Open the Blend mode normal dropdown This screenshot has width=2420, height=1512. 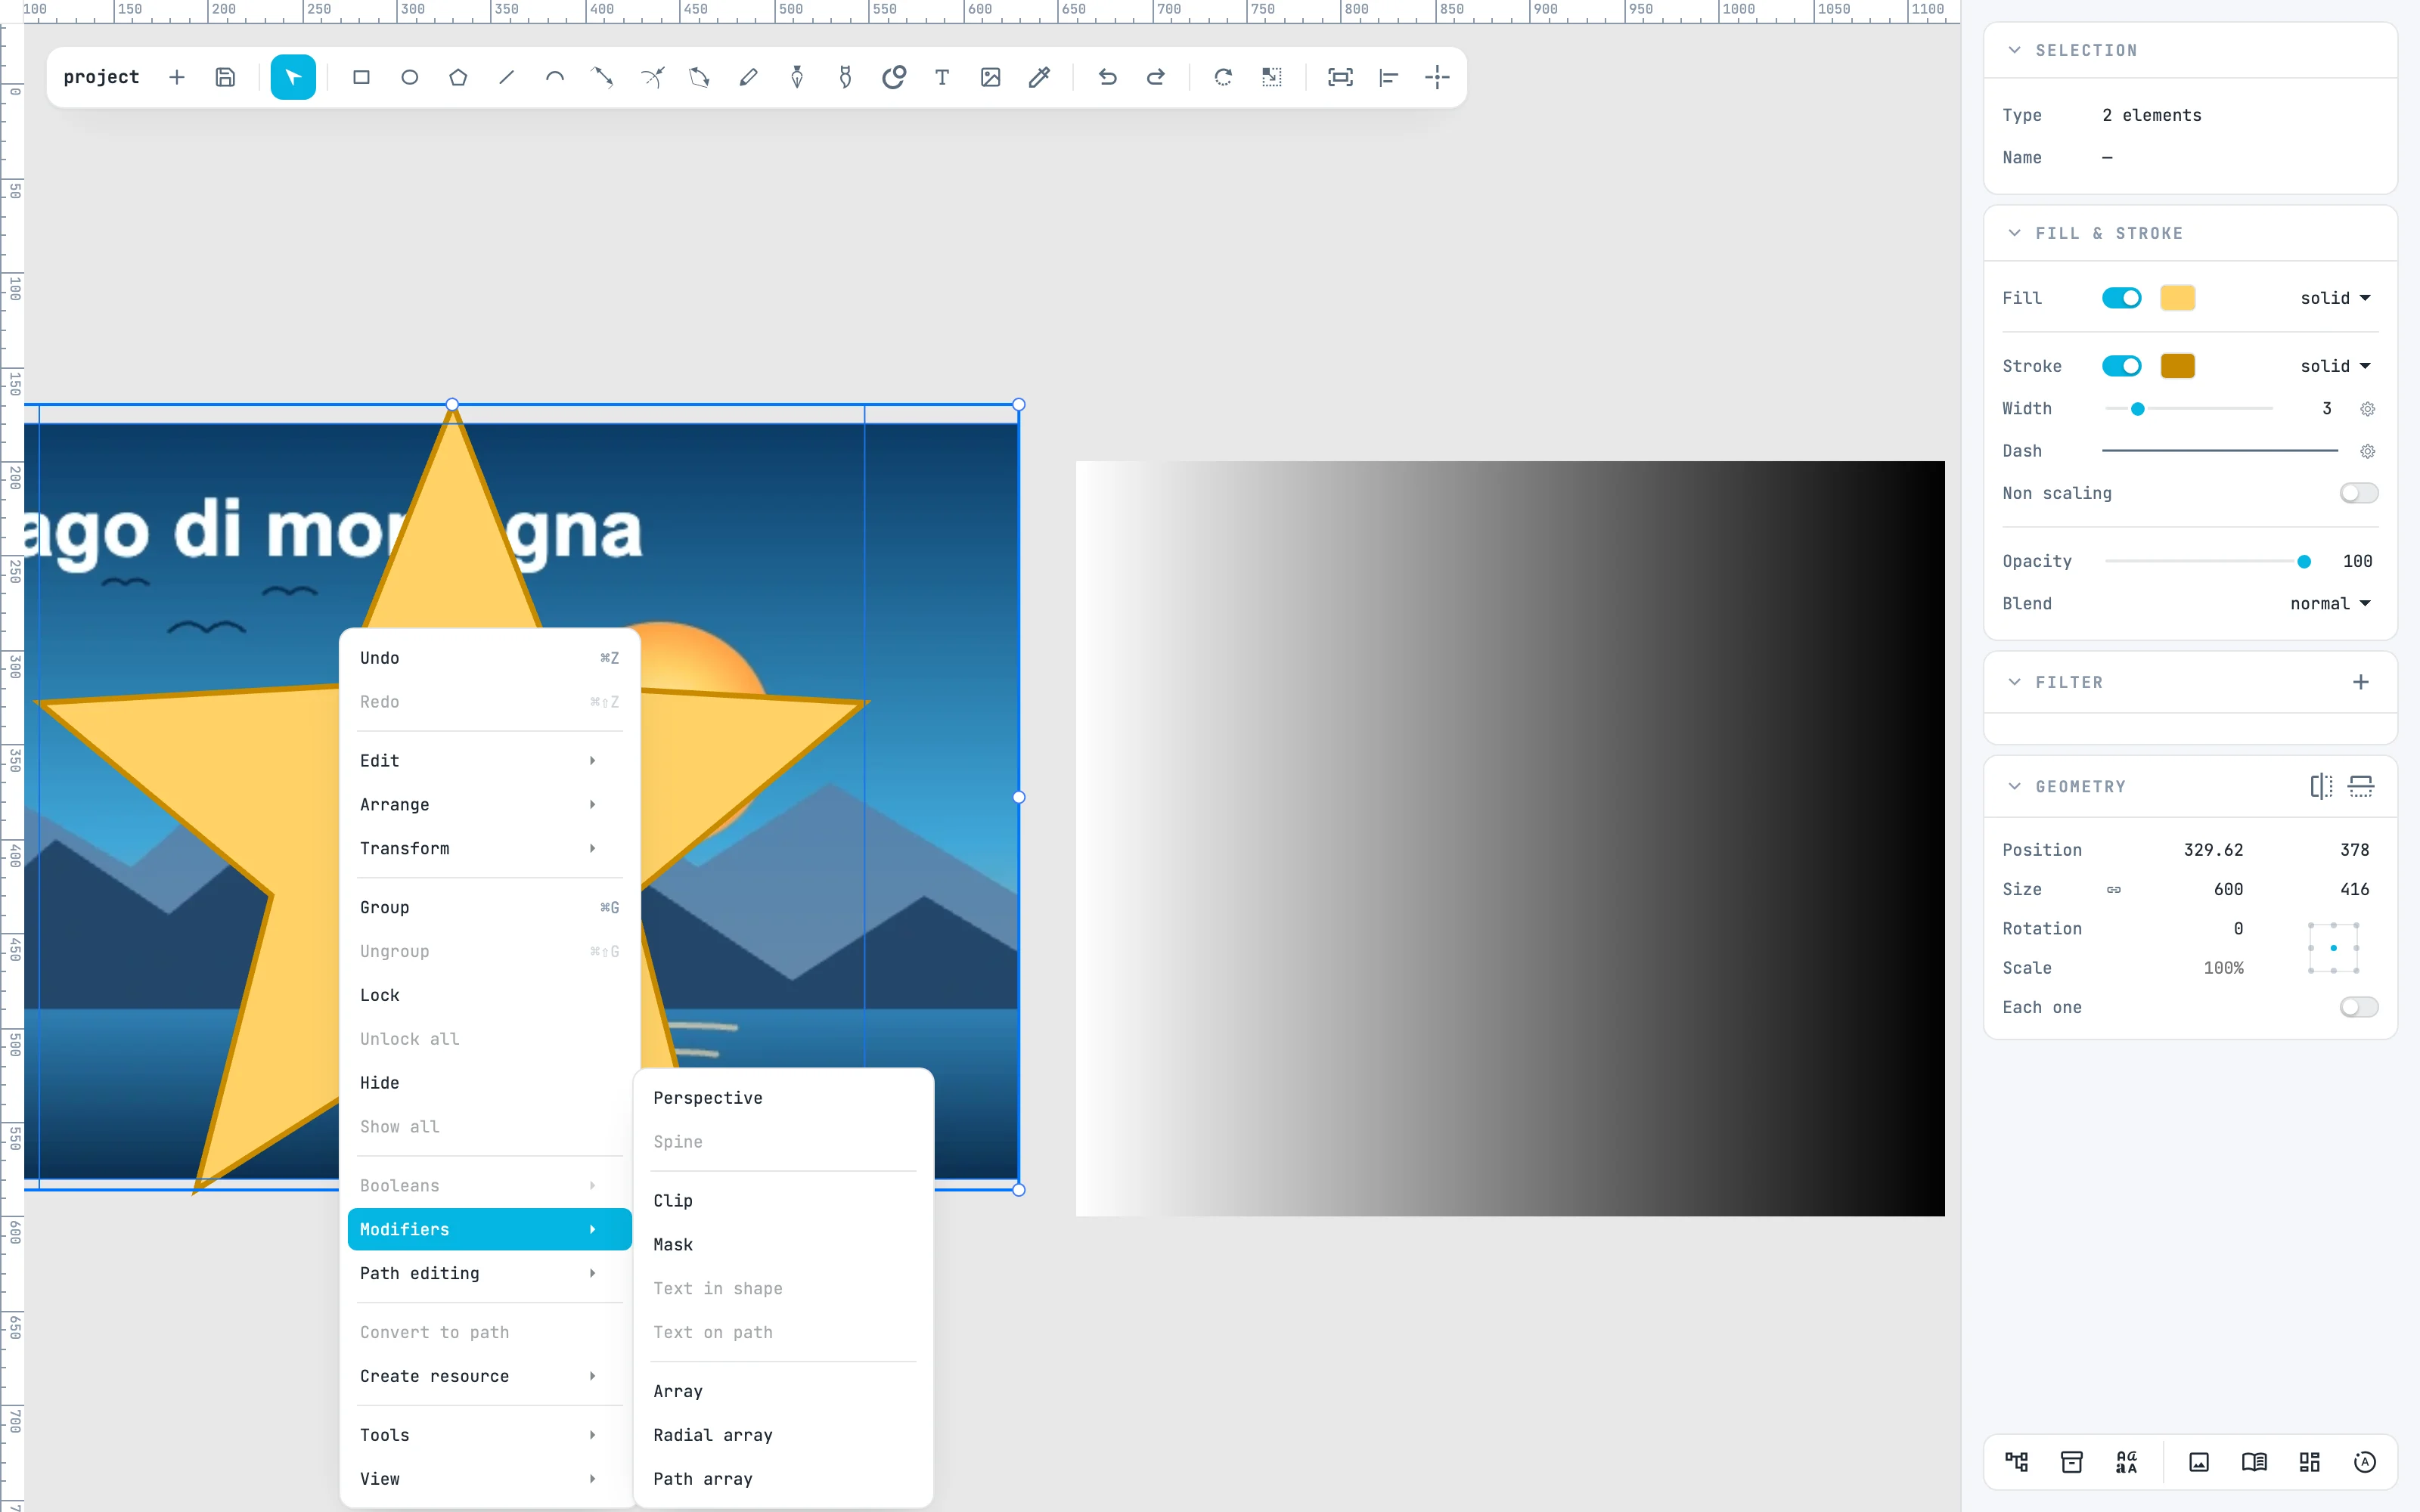pyautogui.click(x=2330, y=603)
